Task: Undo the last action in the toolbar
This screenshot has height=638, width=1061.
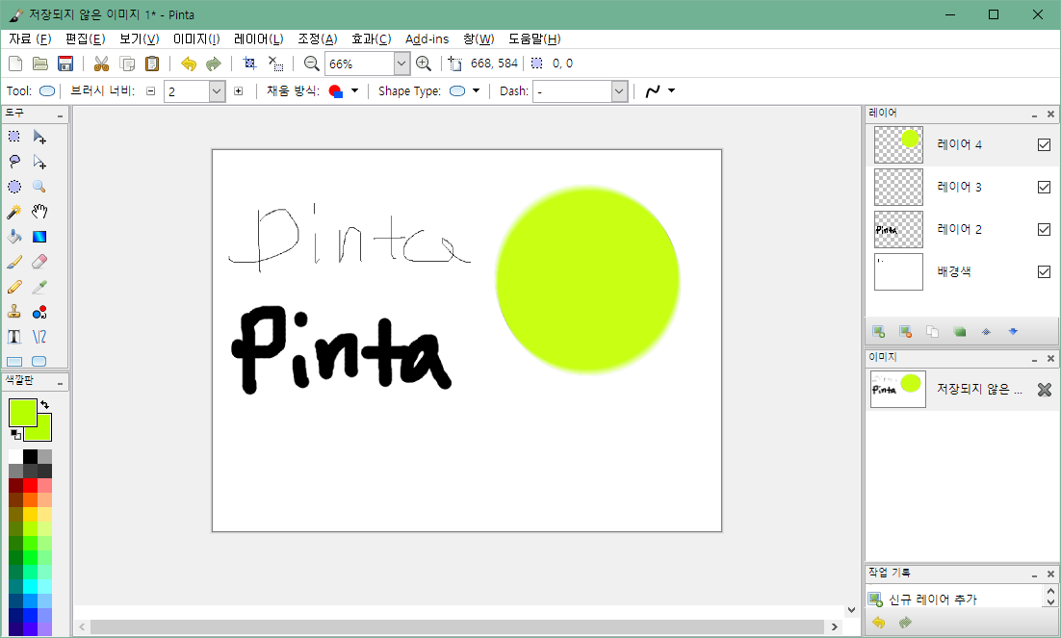Action: (189, 64)
